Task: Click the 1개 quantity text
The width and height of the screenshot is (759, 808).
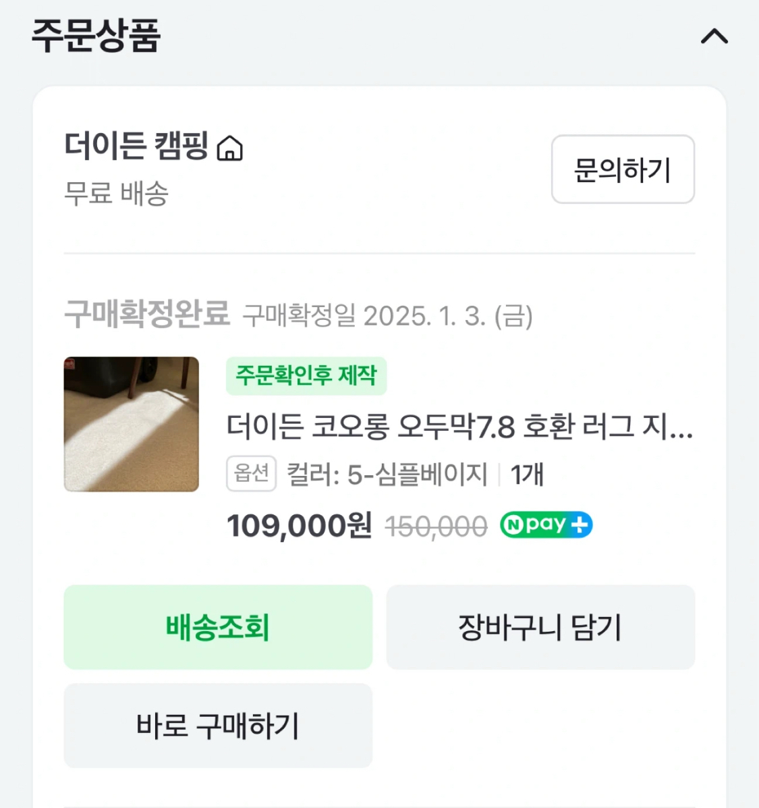Action: pyautogui.click(x=527, y=475)
